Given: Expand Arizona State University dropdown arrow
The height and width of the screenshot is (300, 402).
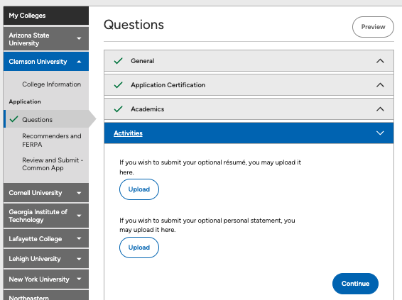Looking at the screenshot, I should [x=79, y=38].
